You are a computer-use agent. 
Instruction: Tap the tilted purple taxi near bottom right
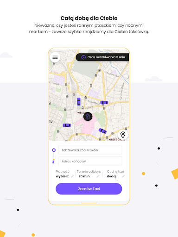coord(102,131)
